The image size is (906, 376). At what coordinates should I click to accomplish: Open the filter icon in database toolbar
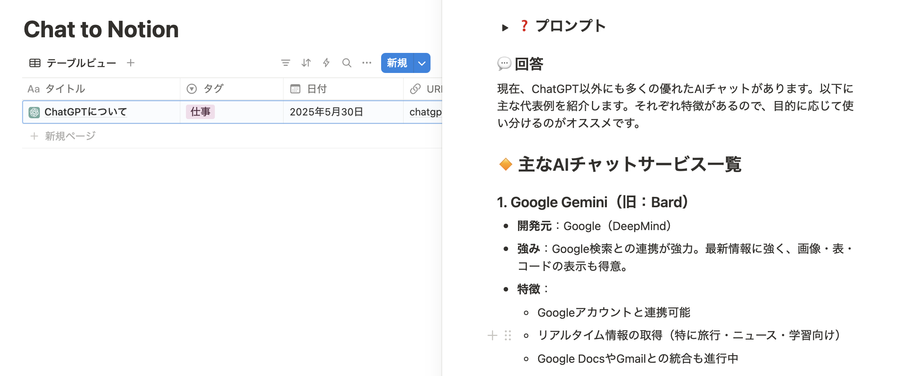pyautogui.click(x=286, y=63)
